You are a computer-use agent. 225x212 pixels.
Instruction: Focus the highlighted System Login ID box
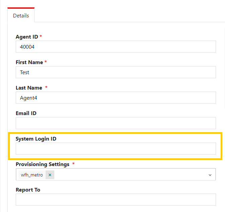(116, 149)
